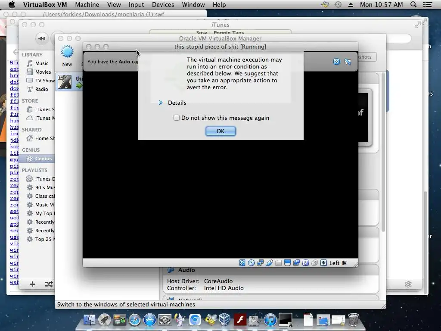
Task: Click the Genius atom icon at iTunes bottom right
Action: [408, 284]
